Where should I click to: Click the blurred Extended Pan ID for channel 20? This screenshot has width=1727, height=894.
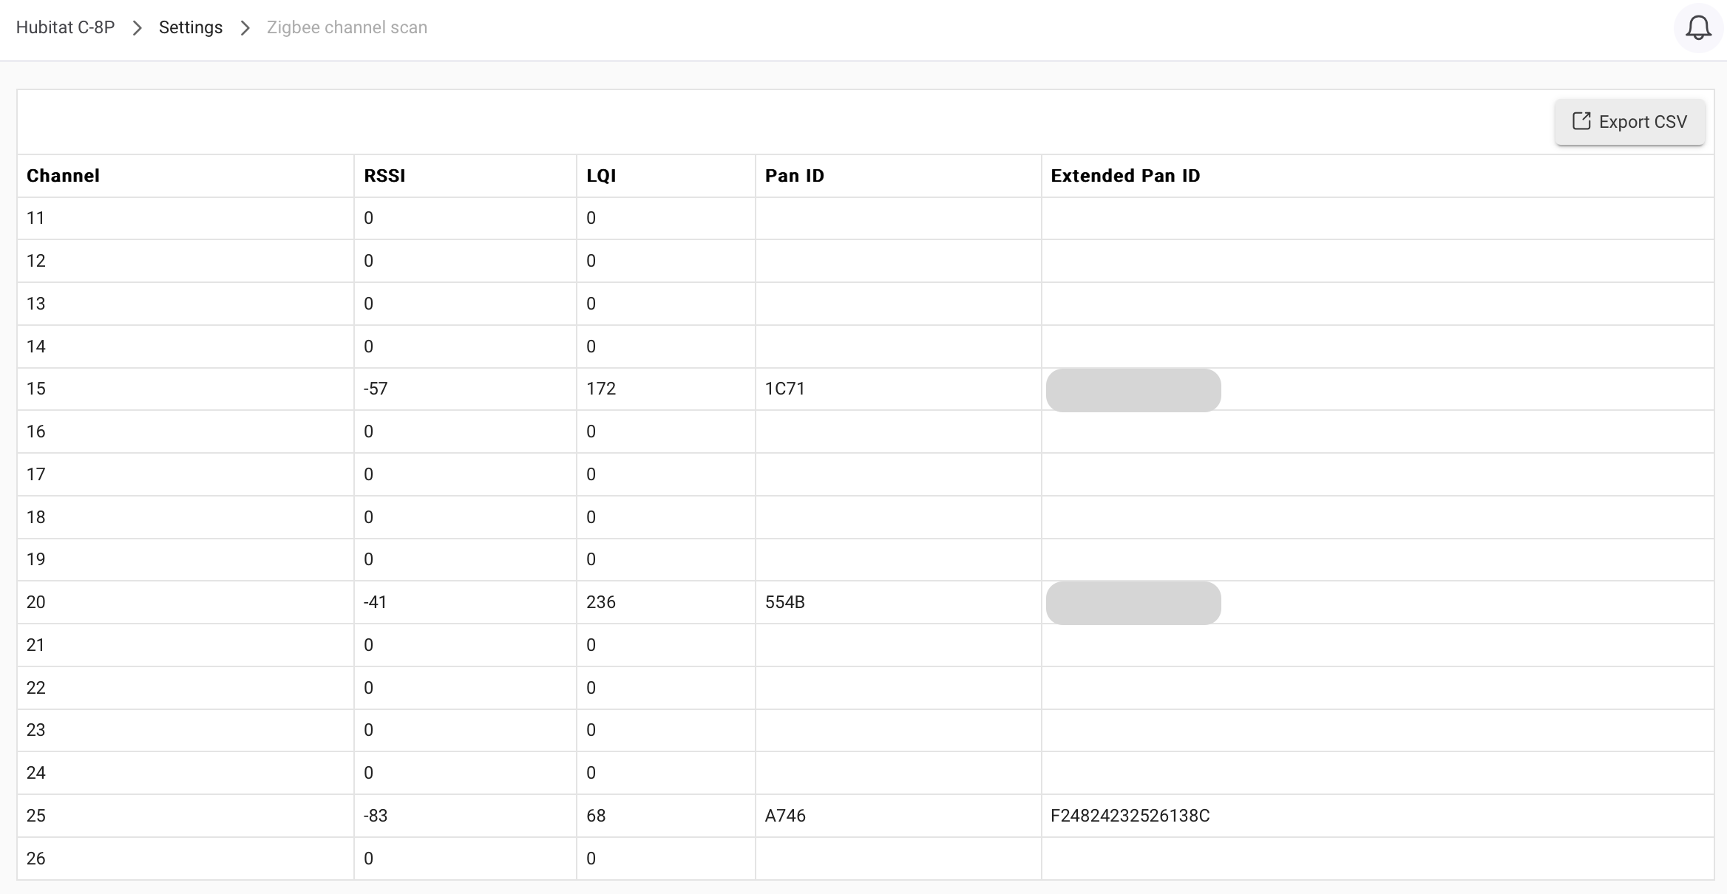(x=1133, y=603)
